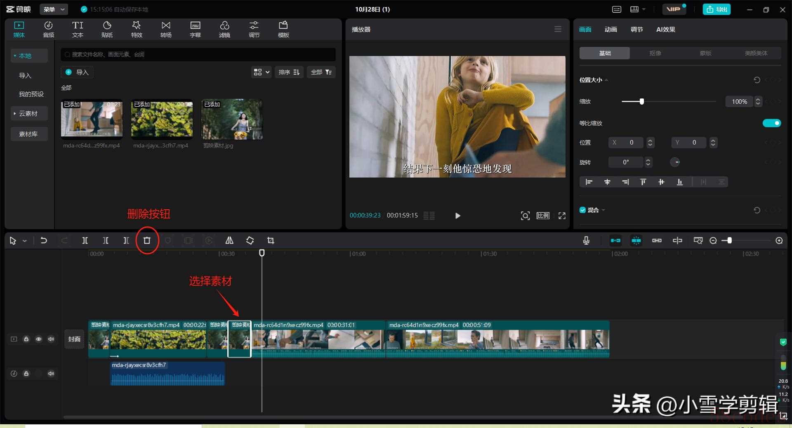The image size is (792, 428).
Task: Open the 菜单 dropdown menu
Action: 54,9
